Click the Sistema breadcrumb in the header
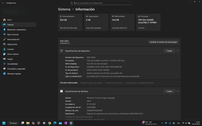The height and width of the screenshot is (126, 202). (64, 9)
